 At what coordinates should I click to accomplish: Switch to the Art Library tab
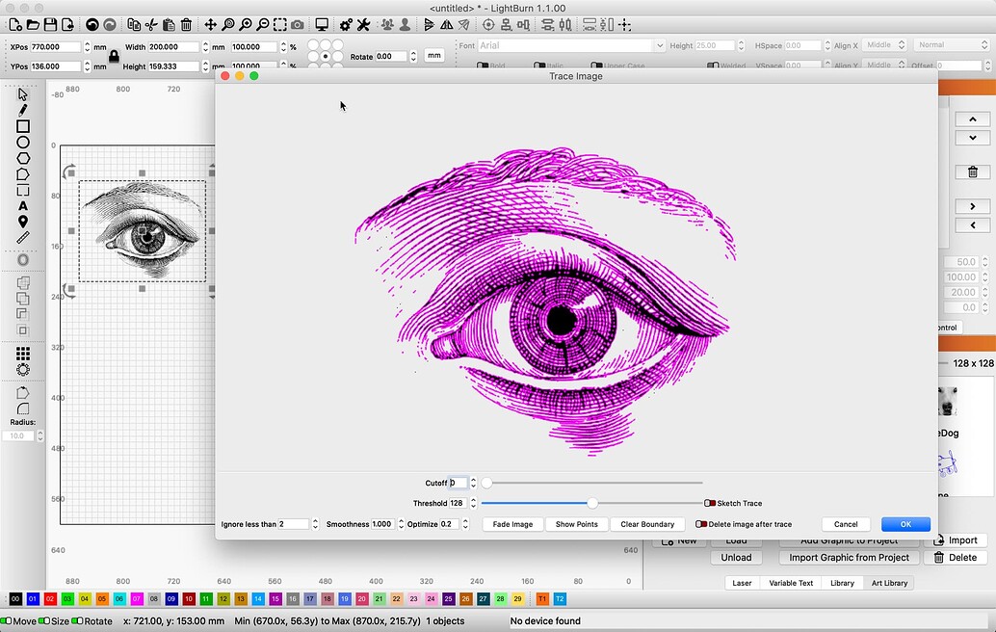click(889, 583)
